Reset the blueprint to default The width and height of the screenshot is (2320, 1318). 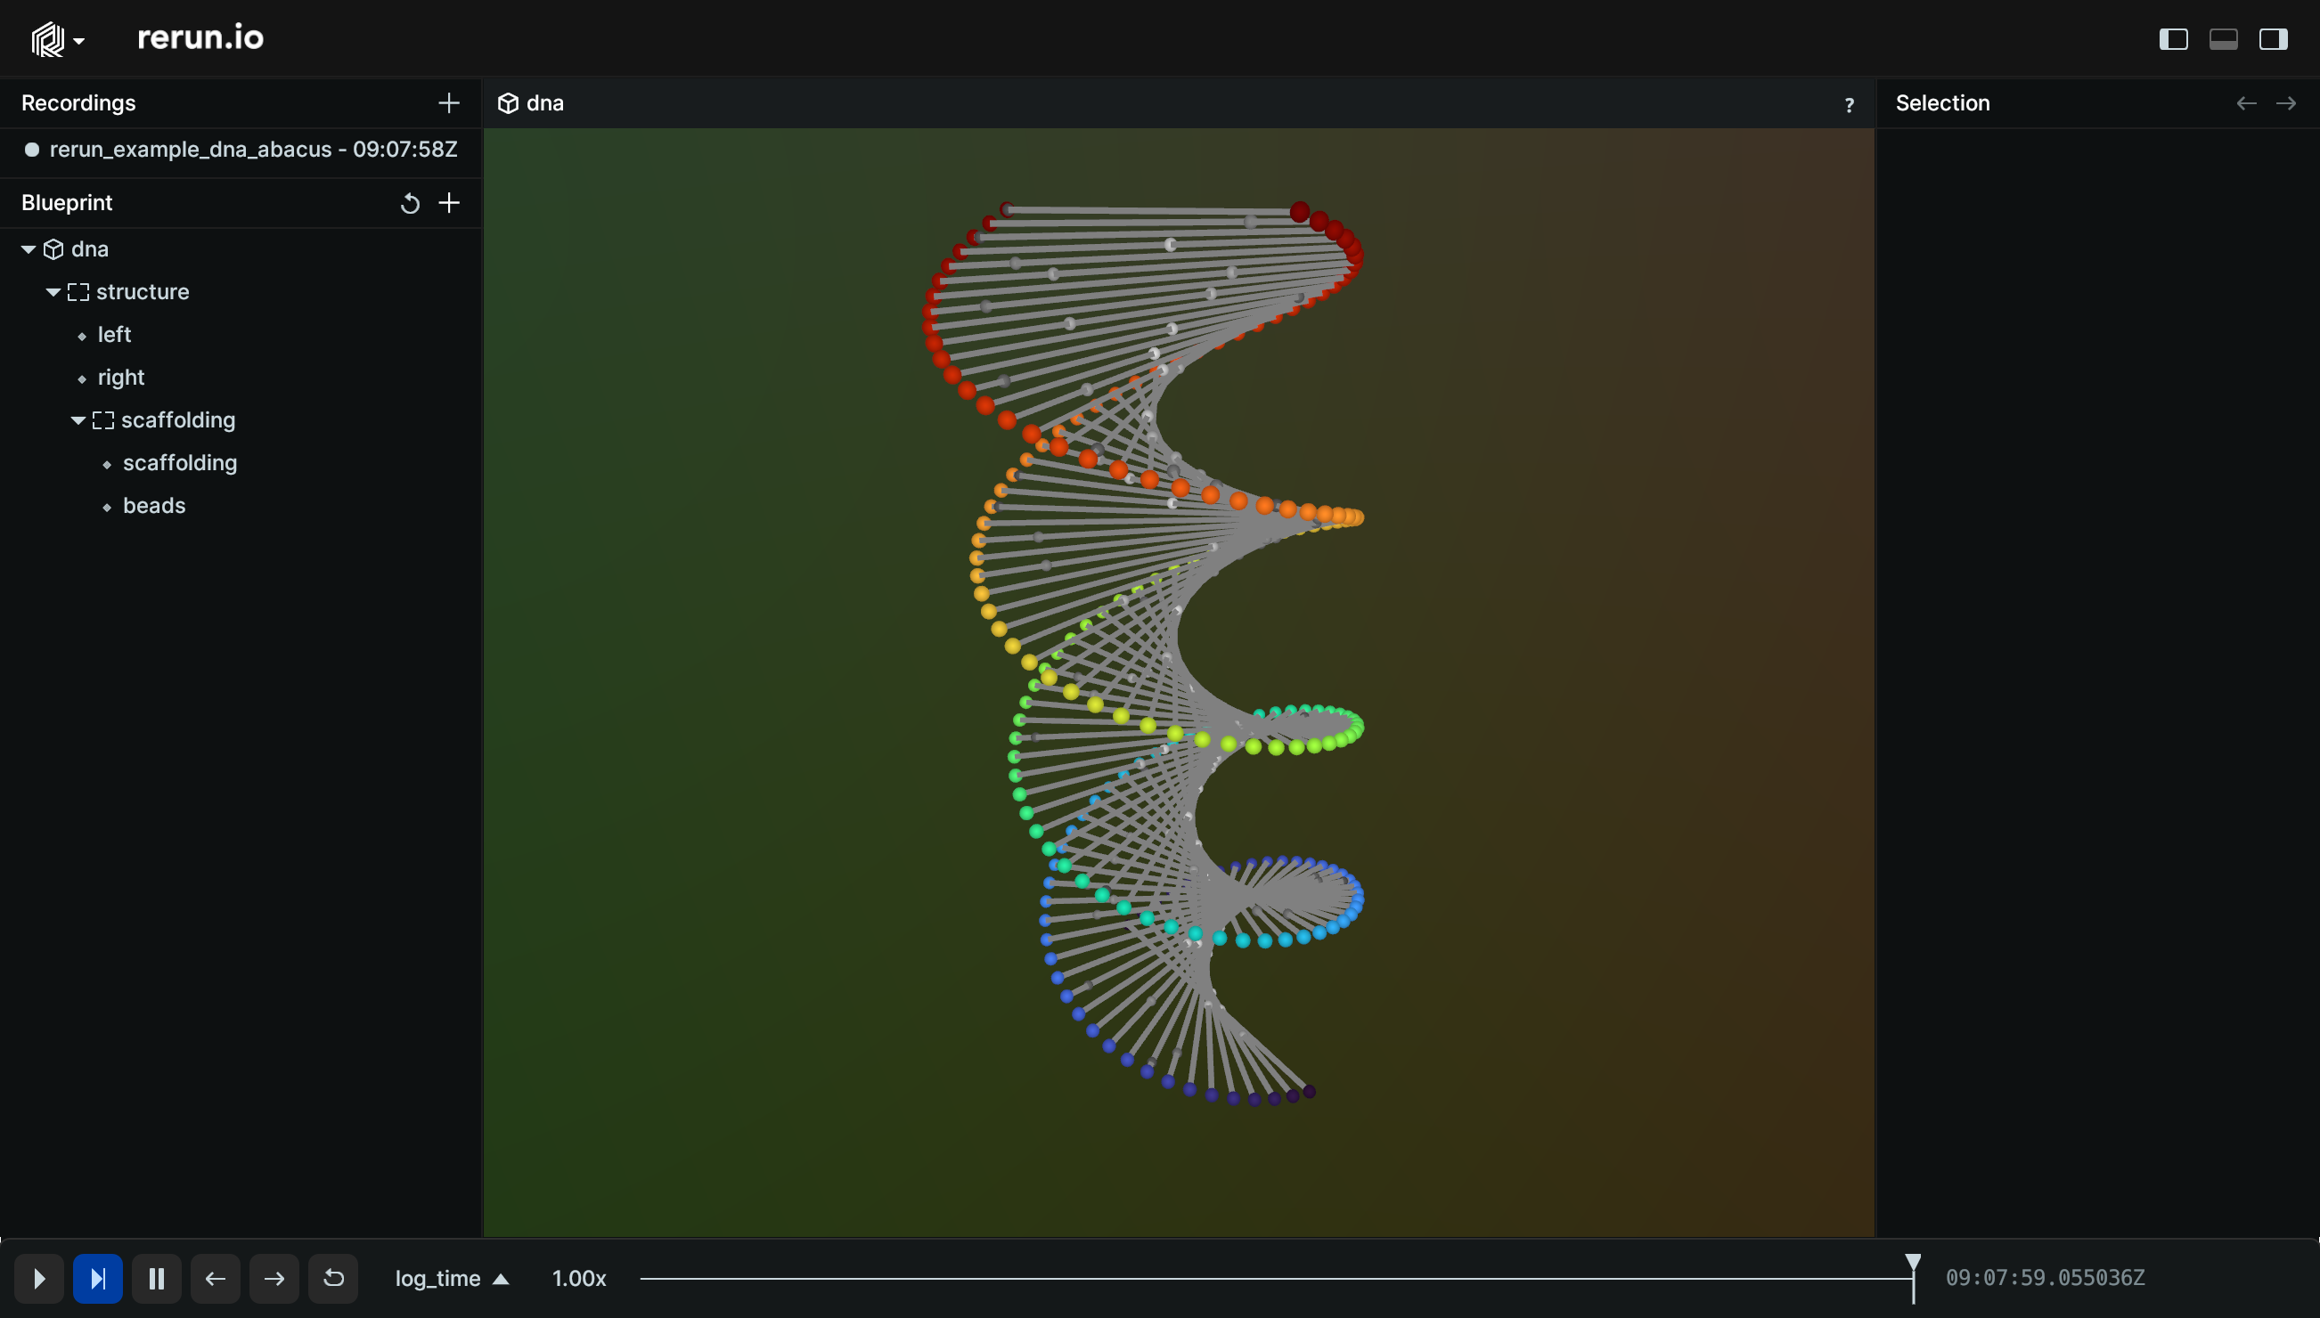tap(409, 203)
